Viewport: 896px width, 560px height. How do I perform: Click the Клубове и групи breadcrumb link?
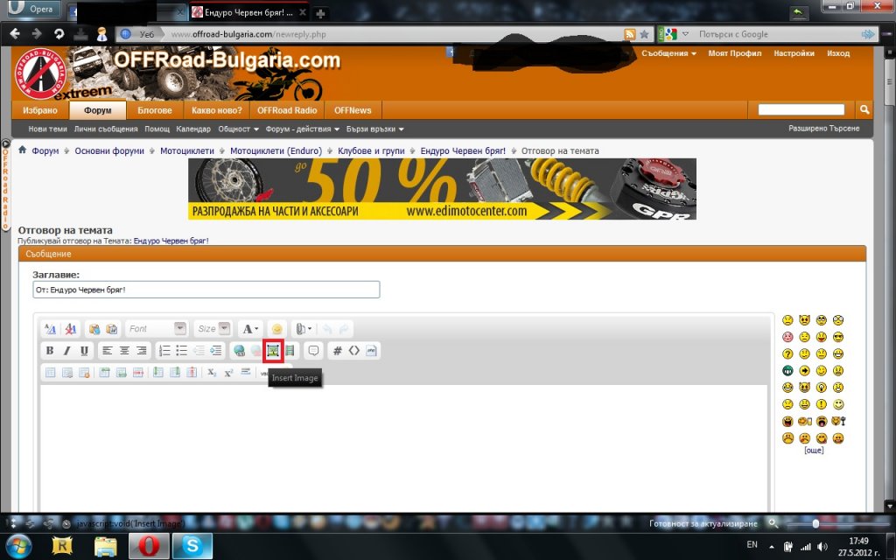click(371, 150)
